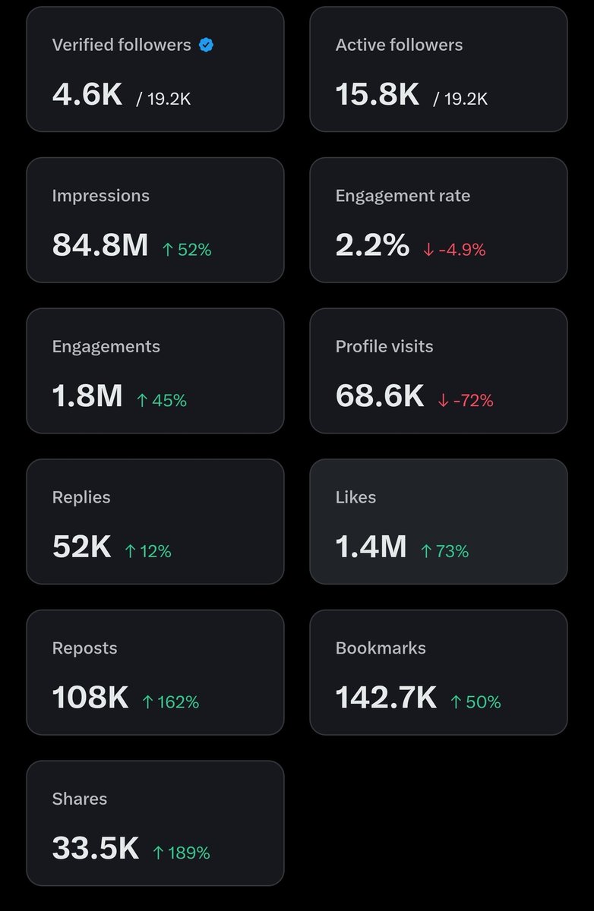
Task: Select the Bookmarks metric card
Action: pos(438,672)
